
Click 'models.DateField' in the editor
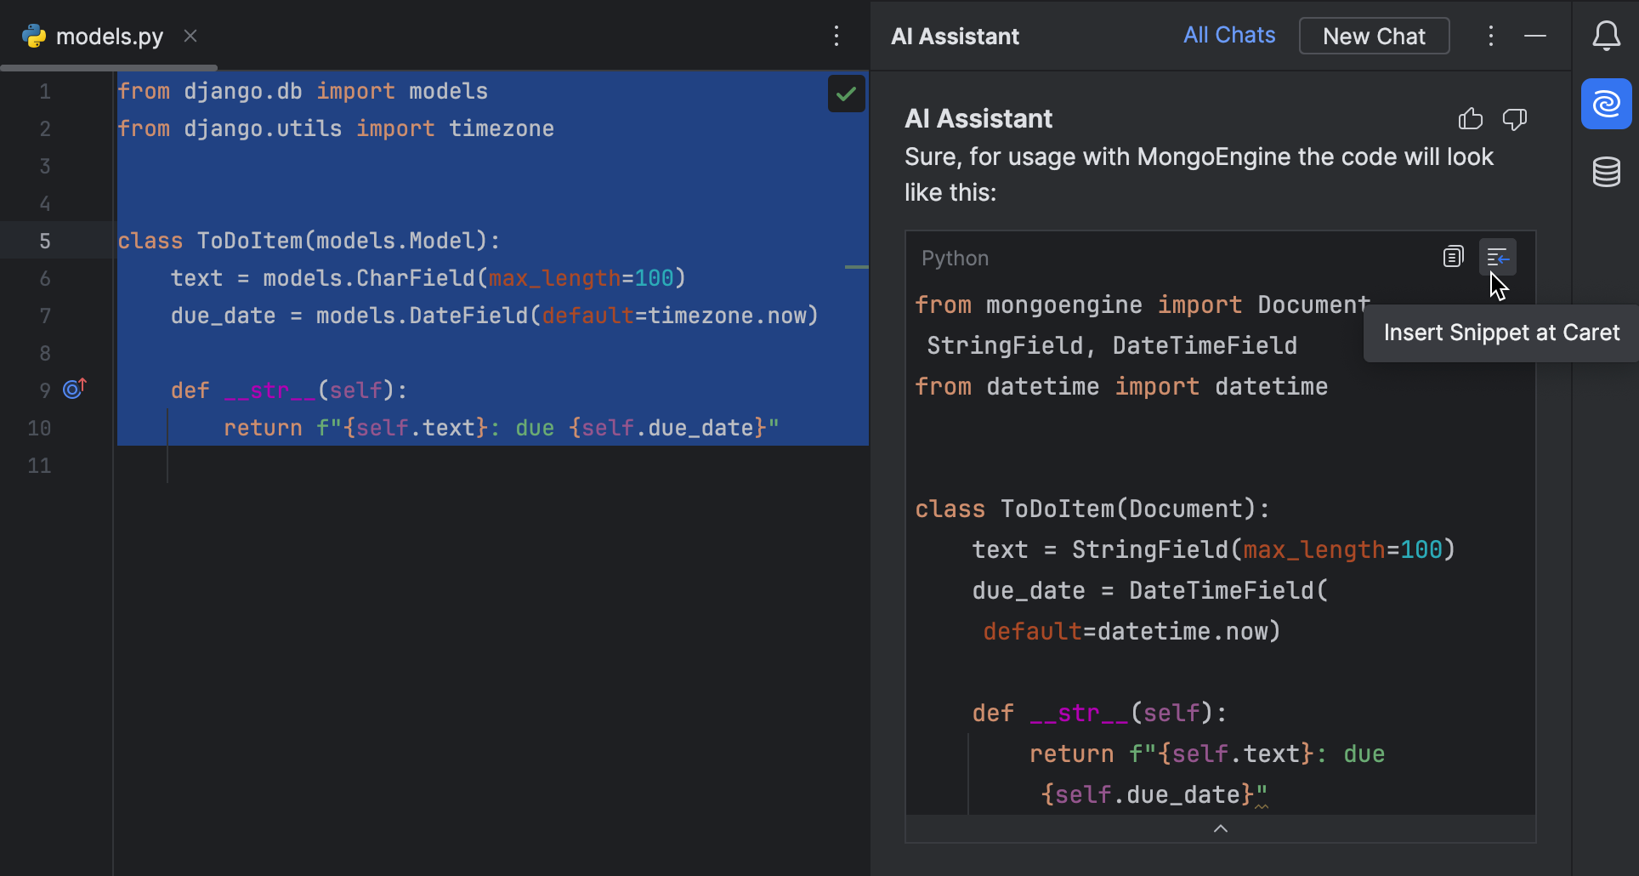(422, 316)
